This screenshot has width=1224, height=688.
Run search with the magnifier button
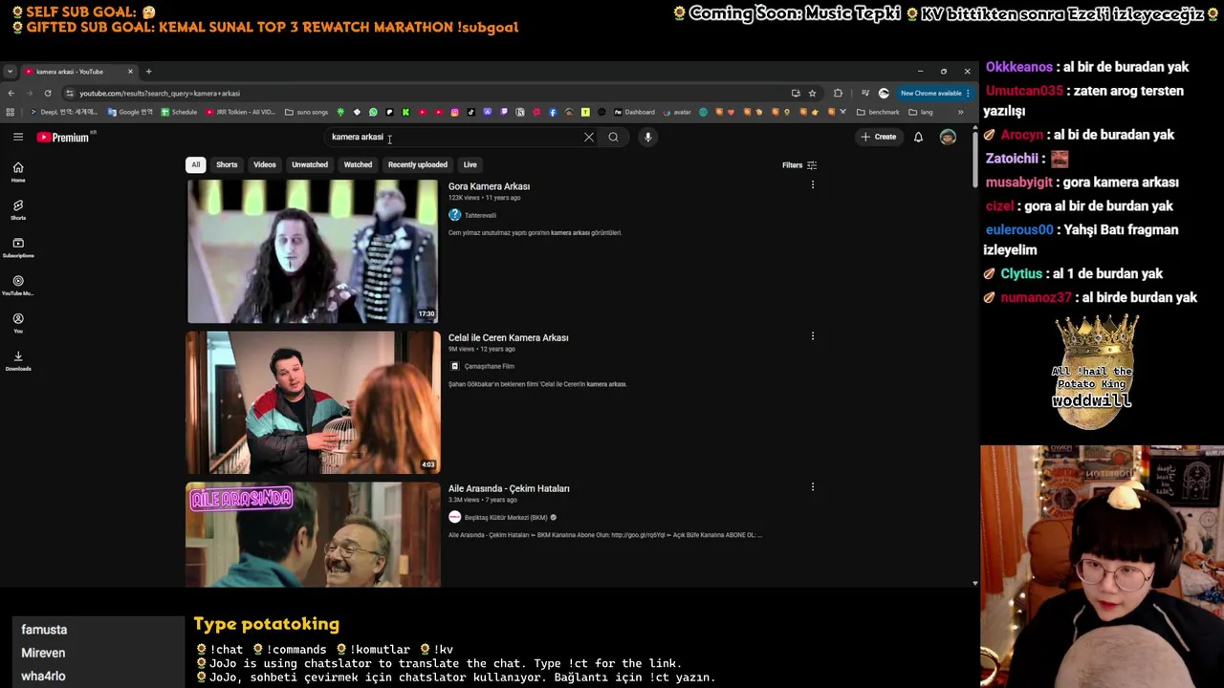coord(613,138)
